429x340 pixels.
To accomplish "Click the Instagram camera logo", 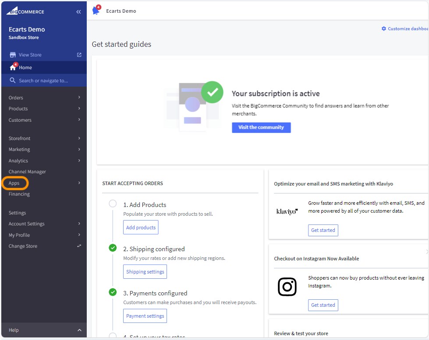I will [287, 287].
